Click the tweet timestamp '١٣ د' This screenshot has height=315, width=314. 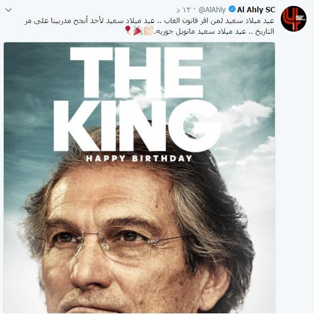tap(184, 10)
